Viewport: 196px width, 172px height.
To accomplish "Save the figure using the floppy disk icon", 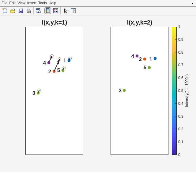I will [x=21, y=11].
